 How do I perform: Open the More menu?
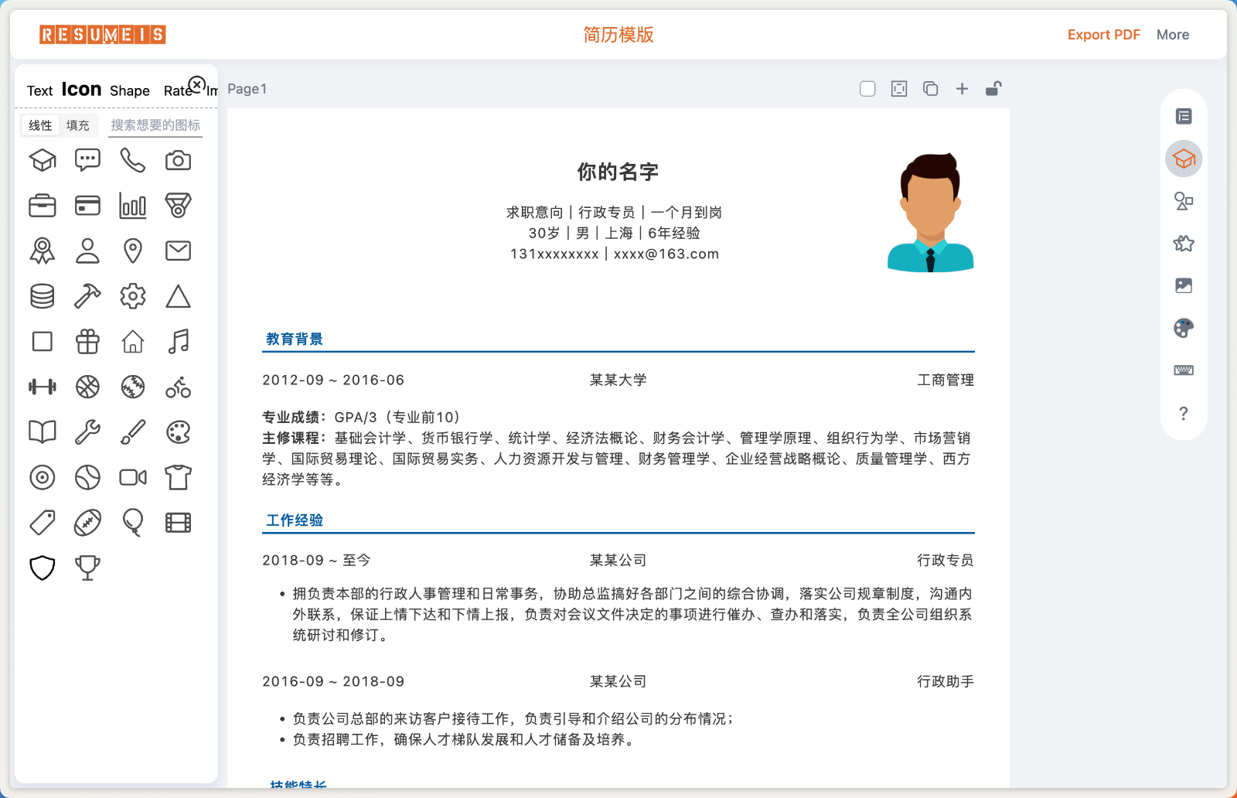(1172, 35)
